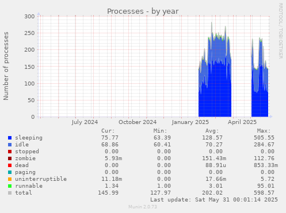This screenshot has height=213, width=286.
Task: Click the 'Cur:' column header
Action: coord(108,131)
